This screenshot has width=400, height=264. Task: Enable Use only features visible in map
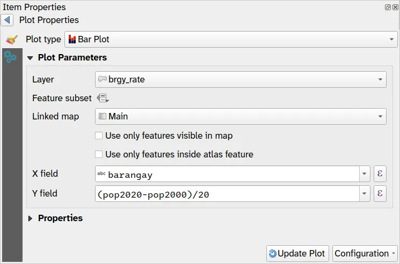pos(99,136)
